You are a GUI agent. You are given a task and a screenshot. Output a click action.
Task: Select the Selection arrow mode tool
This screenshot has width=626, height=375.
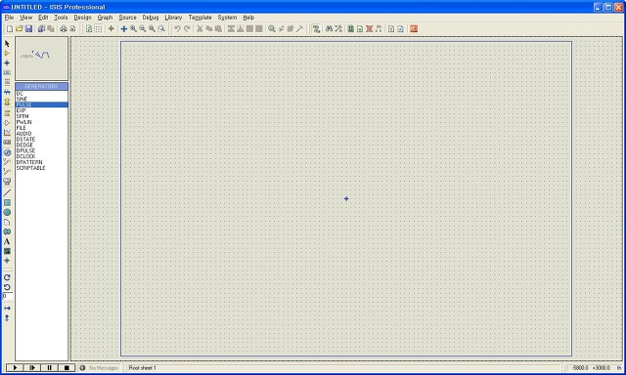point(7,43)
